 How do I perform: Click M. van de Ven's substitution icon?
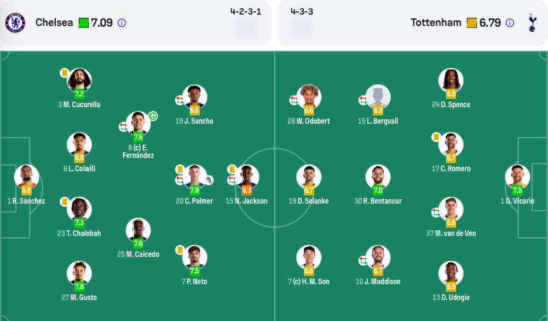click(436, 213)
